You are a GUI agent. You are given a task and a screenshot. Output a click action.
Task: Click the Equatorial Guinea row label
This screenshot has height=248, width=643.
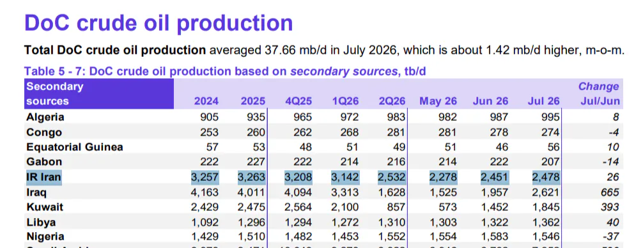(x=74, y=147)
